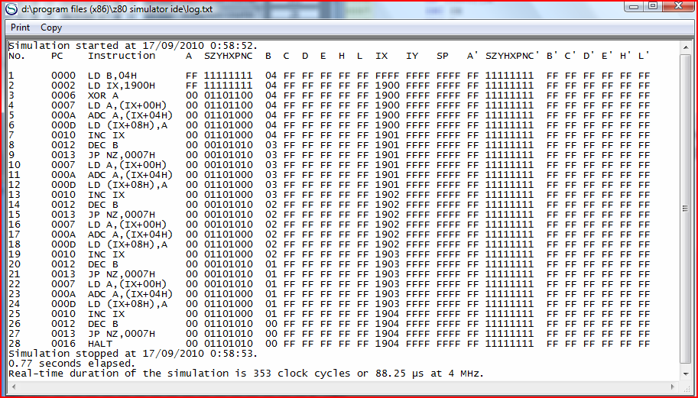Click the vertical scrollbar down arrow
This screenshot has height=398, width=698.
(x=685, y=374)
